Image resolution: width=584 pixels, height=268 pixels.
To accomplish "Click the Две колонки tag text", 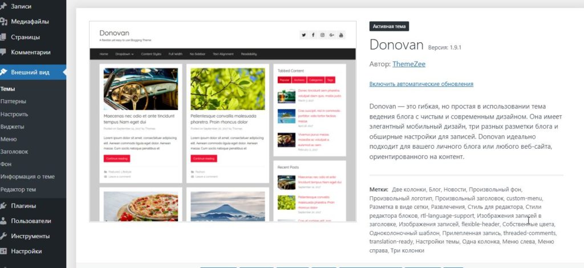I will click(x=408, y=189).
